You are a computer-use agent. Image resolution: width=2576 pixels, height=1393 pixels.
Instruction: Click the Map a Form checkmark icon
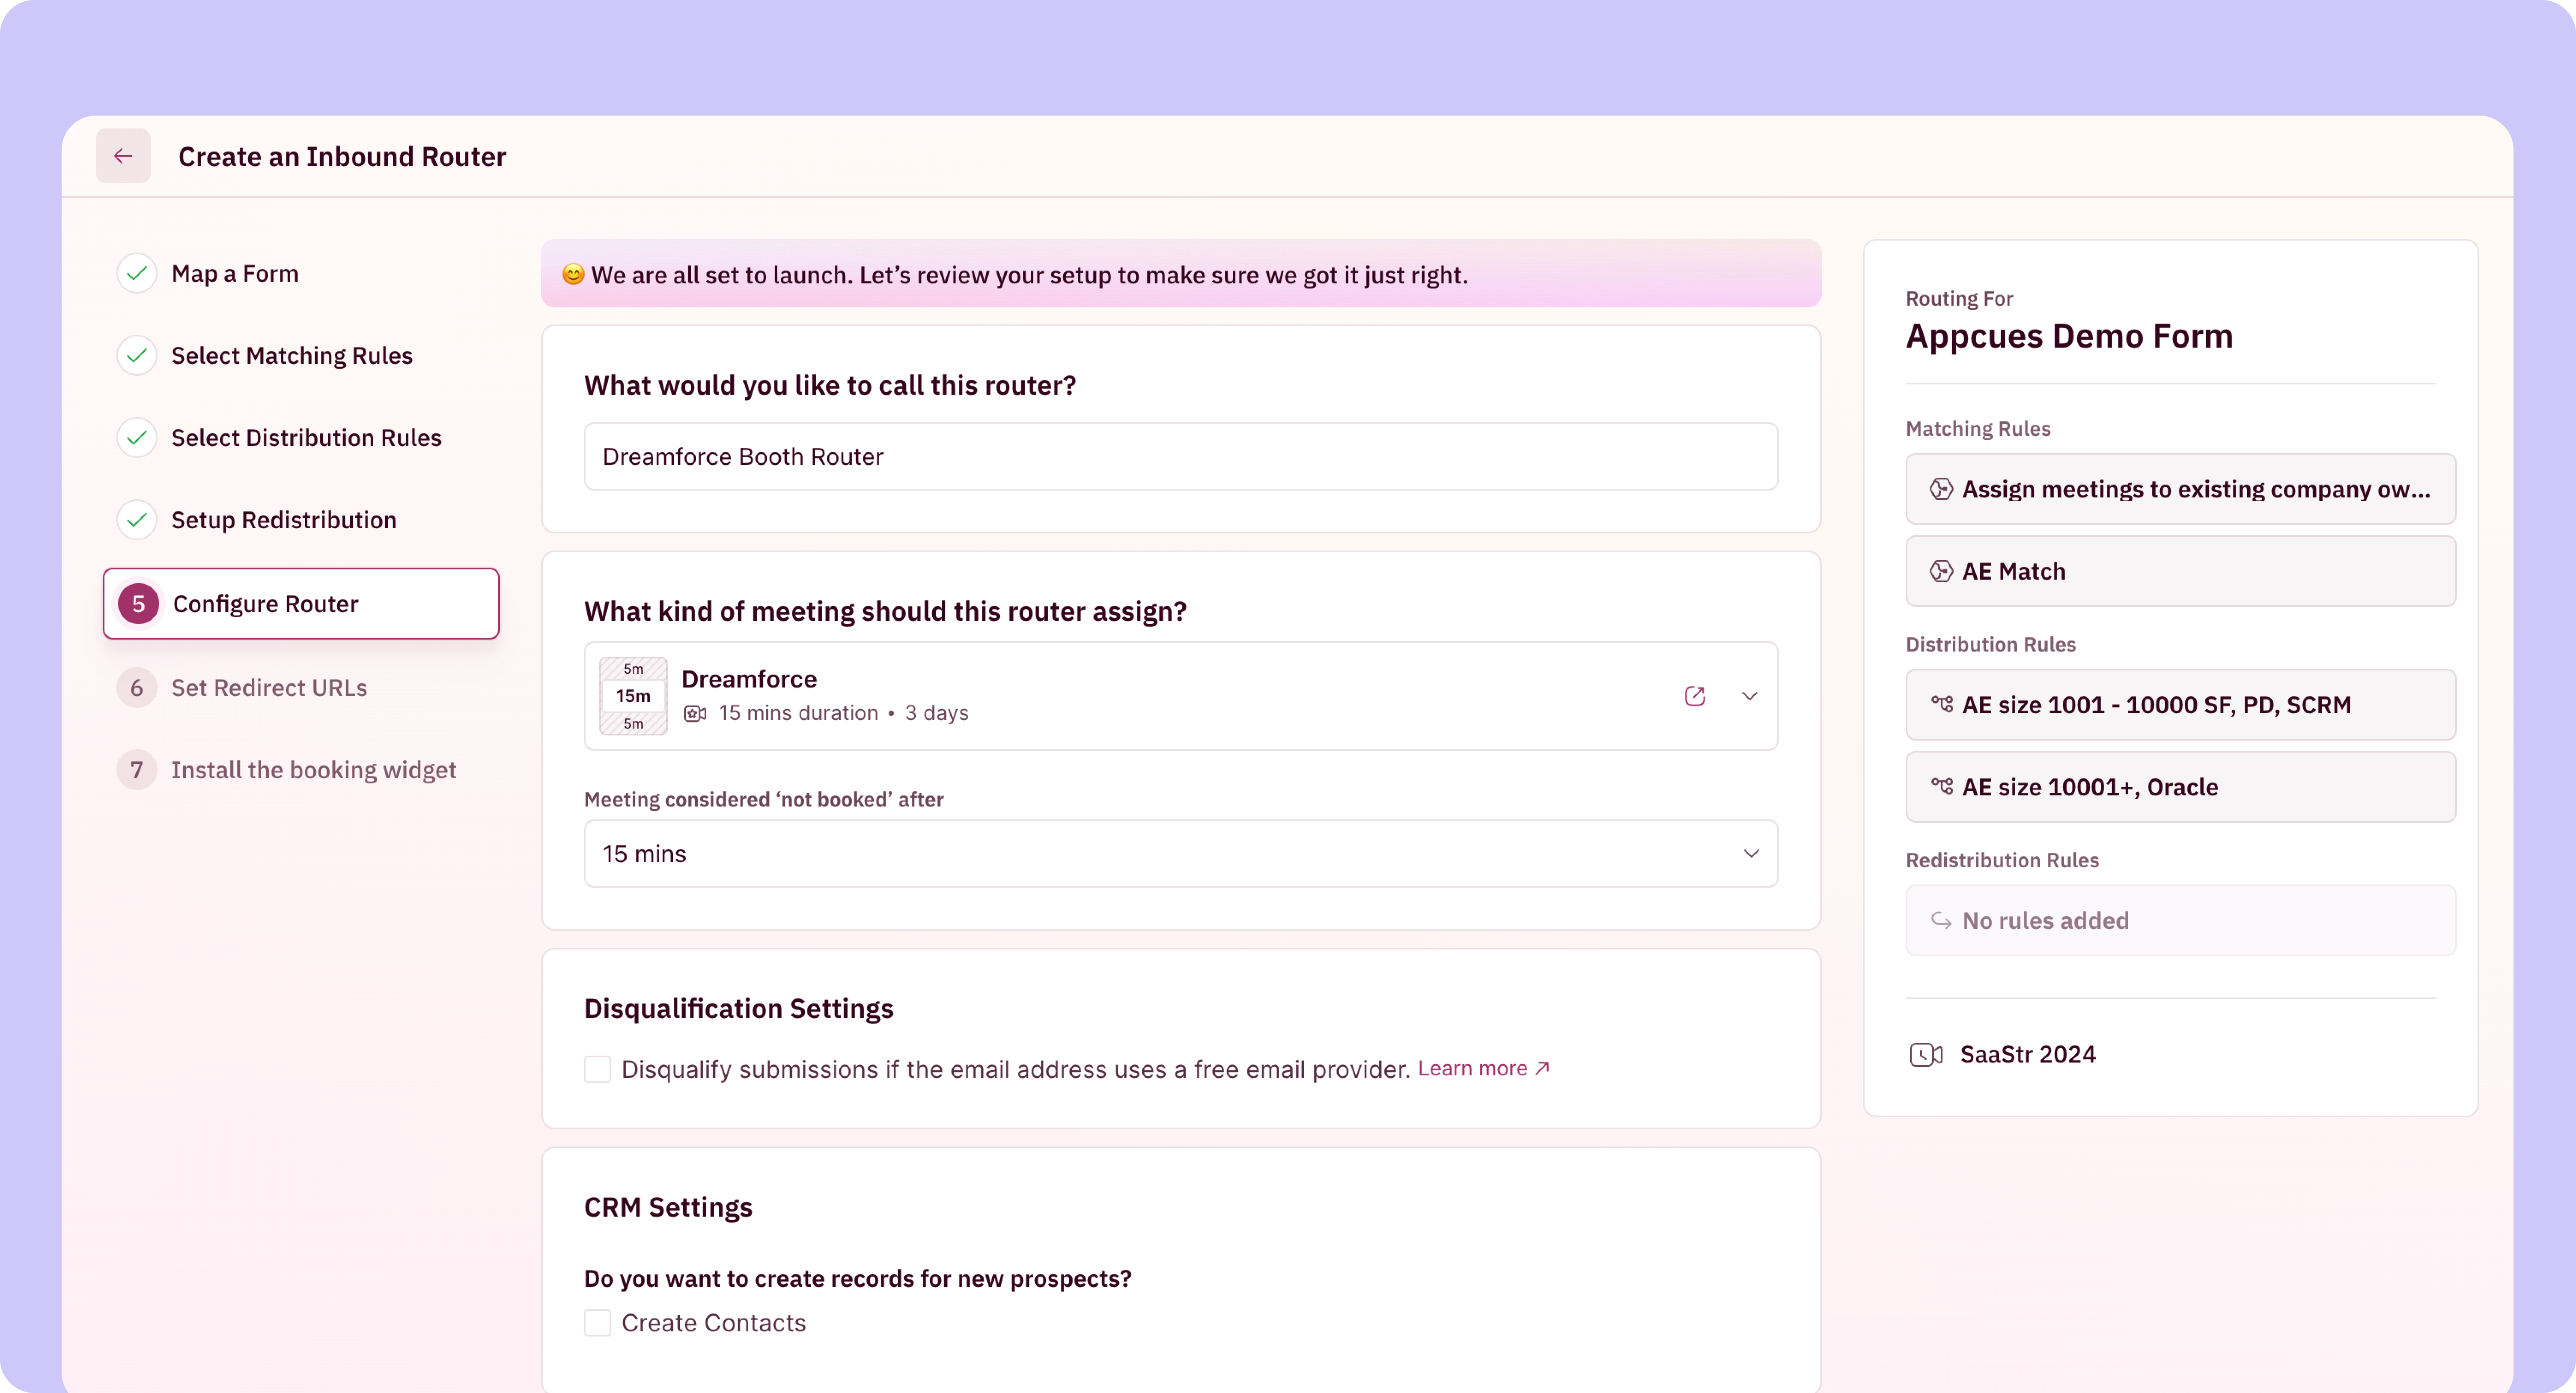(x=137, y=273)
